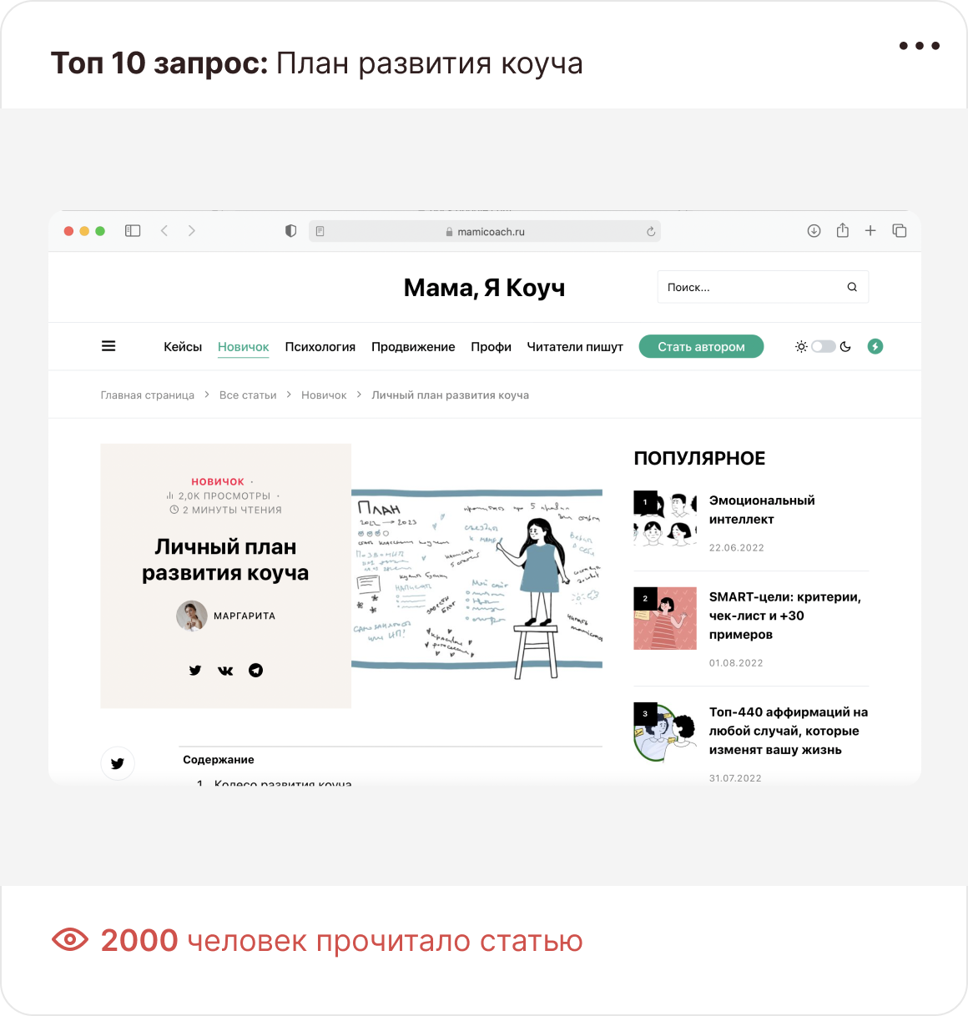This screenshot has height=1016, width=968.
Task: Click the Поиск search input field
Action: click(763, 287)
